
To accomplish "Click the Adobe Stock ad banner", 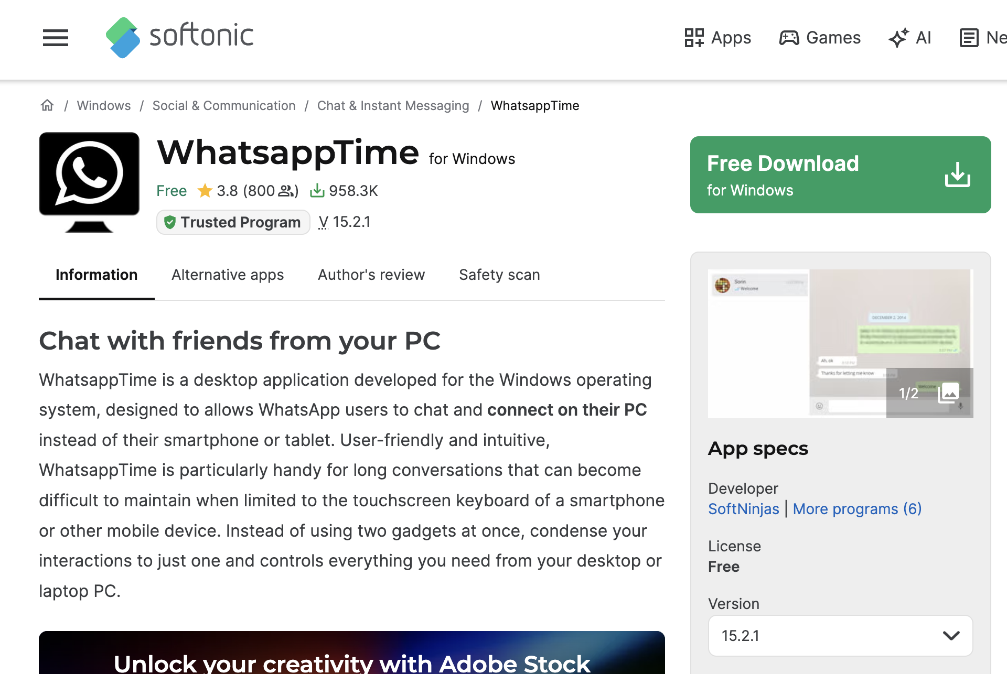I will point(352,653).
